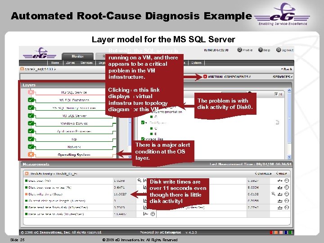
Task: Click the Disk write time (Secs) measure name
Action: point(45,194)
